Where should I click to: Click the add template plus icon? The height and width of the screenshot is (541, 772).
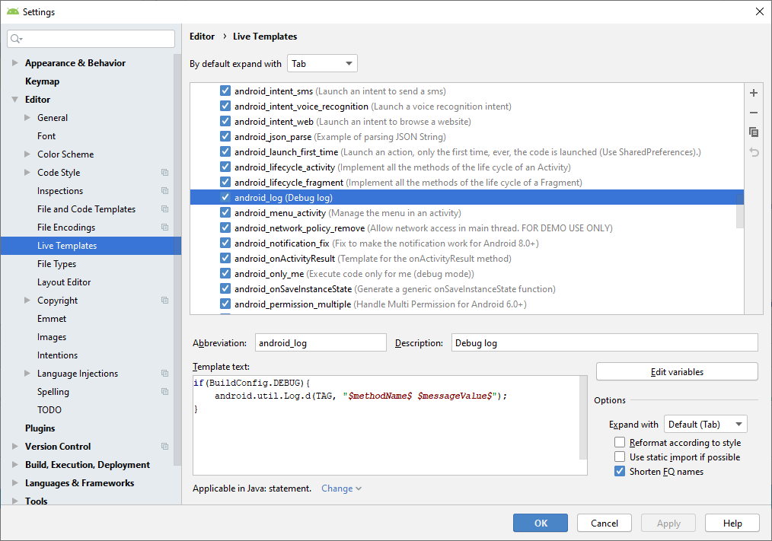point(754,93)
